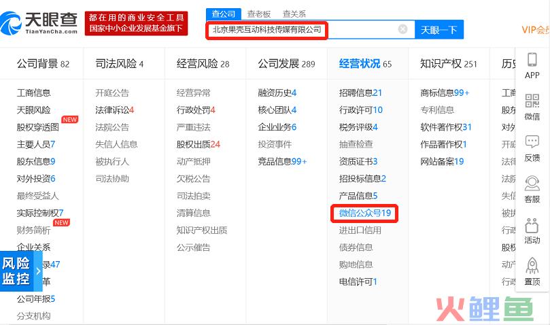
Task: Open 资质证书3 link
Action: (358, 161)
